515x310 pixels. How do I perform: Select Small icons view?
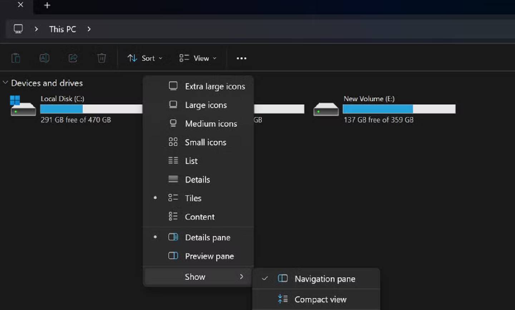coord(198,142)
